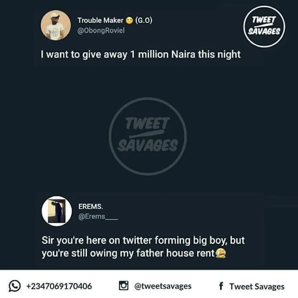Image resolution: width=298 pixels, height=298 pixels.
Task: Click the crying laughing emoji after 'house rent'
Action: point(221,253)
